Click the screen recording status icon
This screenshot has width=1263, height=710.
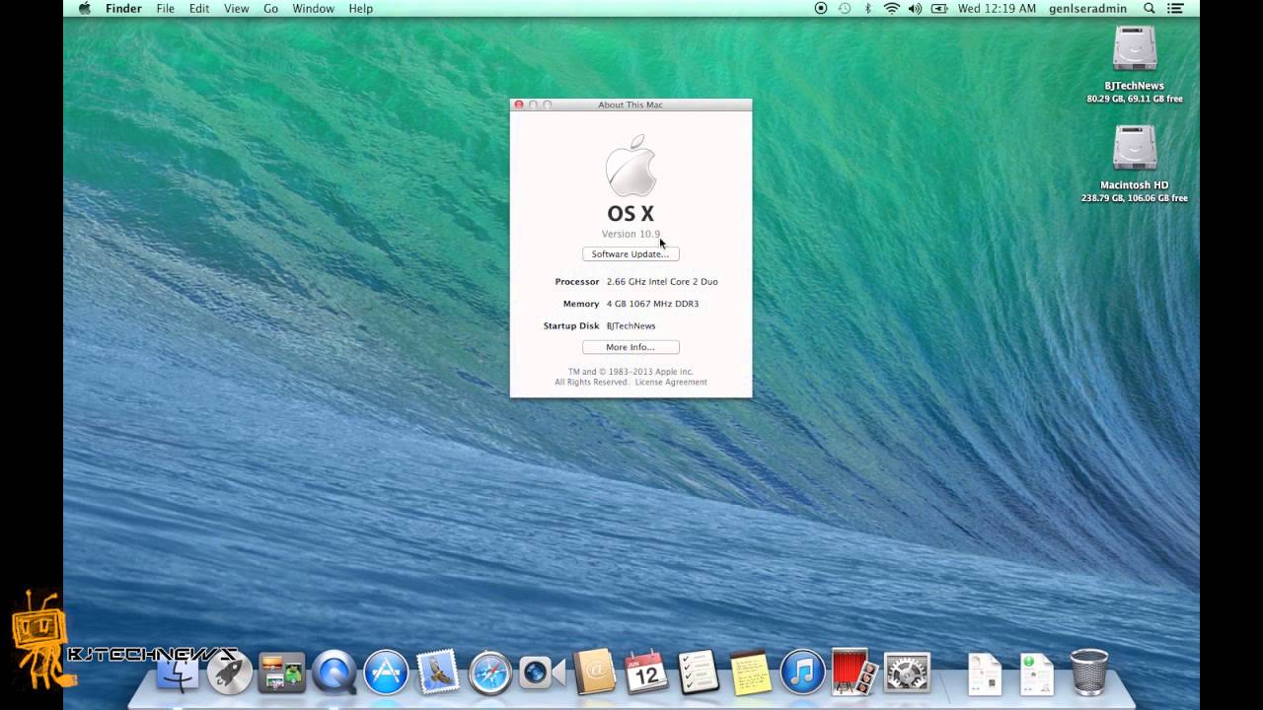pos(821,9)
